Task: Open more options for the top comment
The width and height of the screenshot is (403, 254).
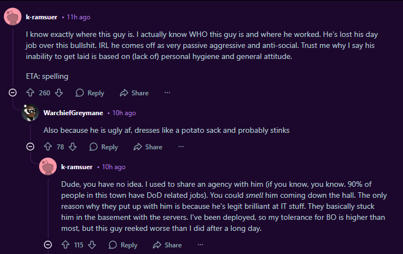Action: 167,93
